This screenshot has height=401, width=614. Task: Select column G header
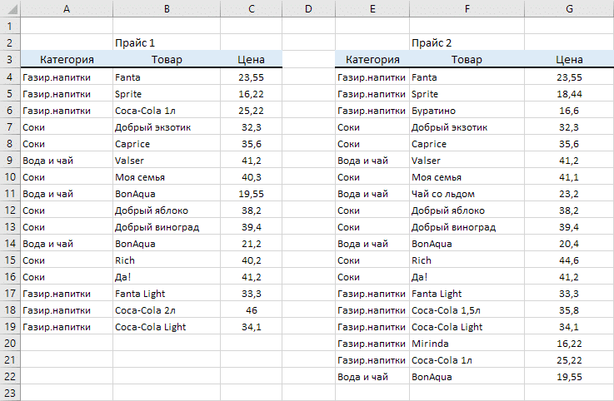pos(569,8)
